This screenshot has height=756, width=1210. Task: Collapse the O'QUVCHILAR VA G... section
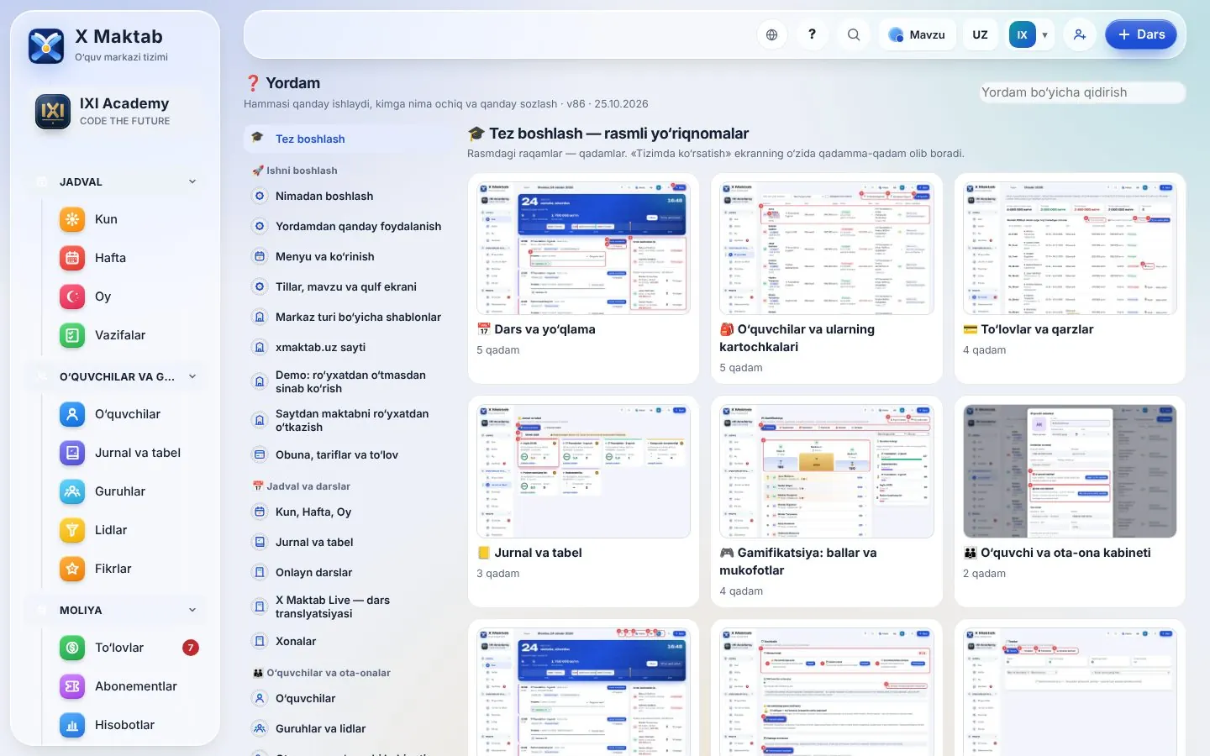click(116, 376)
